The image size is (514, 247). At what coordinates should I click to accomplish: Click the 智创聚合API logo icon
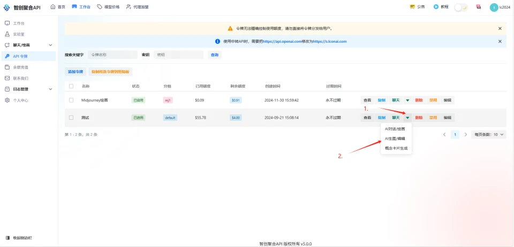(x=6, y=7)
